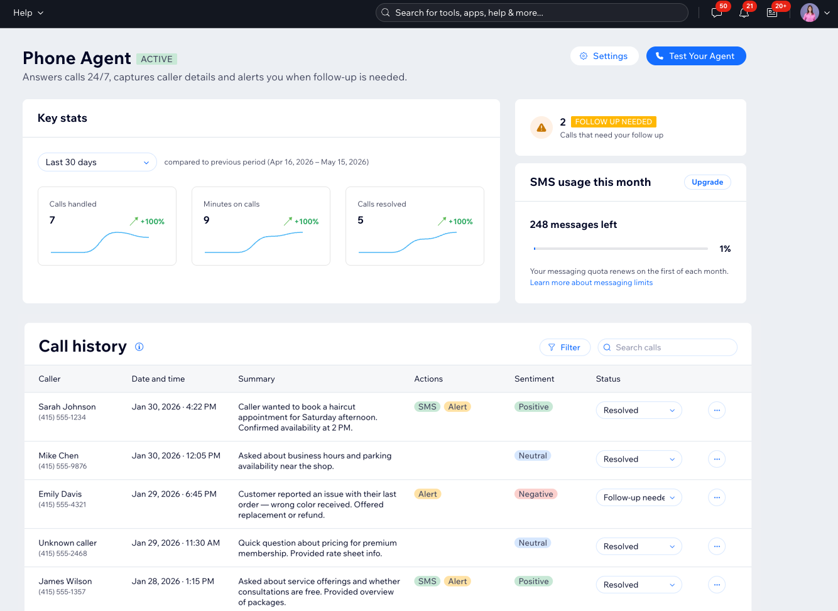Open more actions menu for Unknown caller
The image size is (838, 611).
[717, 546]
